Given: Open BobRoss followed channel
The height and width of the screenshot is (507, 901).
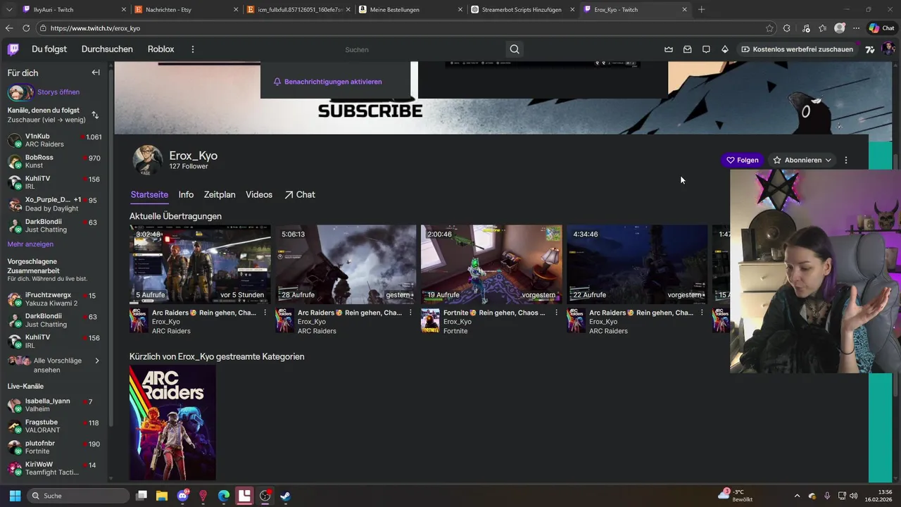Looking at the screenshot, I should [x=55, y=161].
